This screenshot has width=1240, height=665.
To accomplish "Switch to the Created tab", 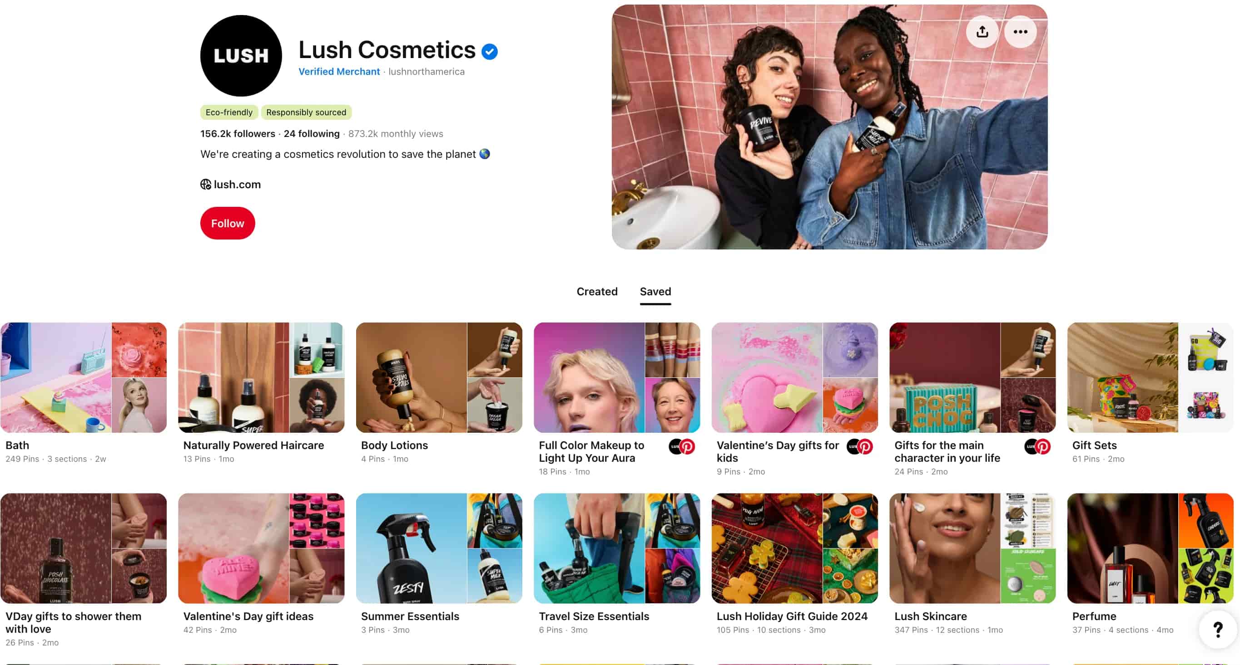I will [x=597, y=291].
